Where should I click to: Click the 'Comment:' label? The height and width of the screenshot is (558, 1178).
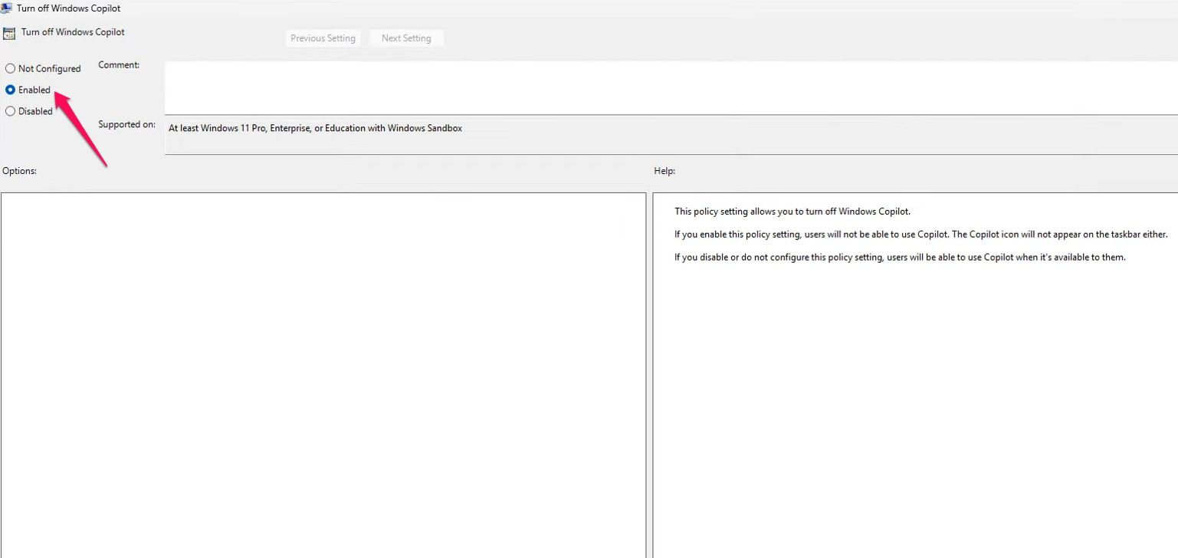click(119, 65)
